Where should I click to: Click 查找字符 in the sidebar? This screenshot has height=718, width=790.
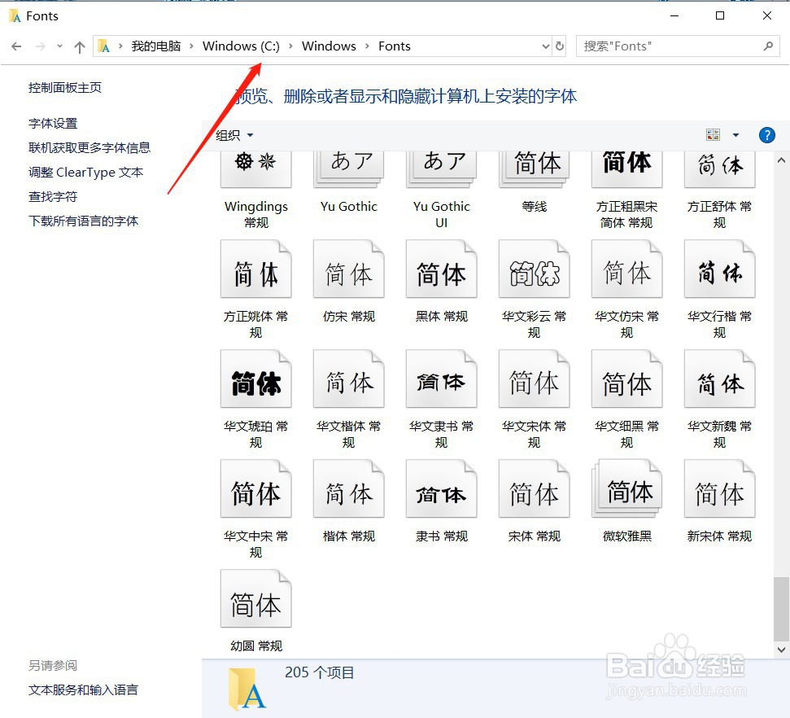click(52, 196)
